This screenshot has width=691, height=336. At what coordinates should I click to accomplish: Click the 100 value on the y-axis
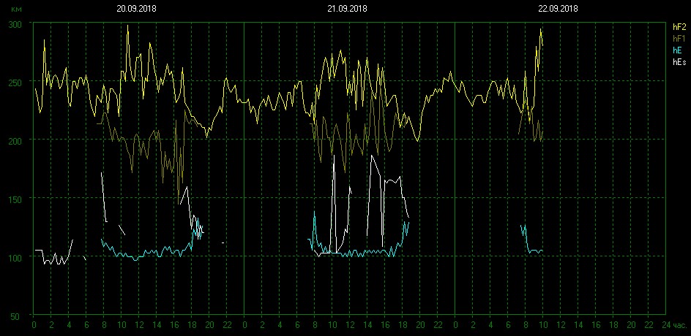coord(15,257)
